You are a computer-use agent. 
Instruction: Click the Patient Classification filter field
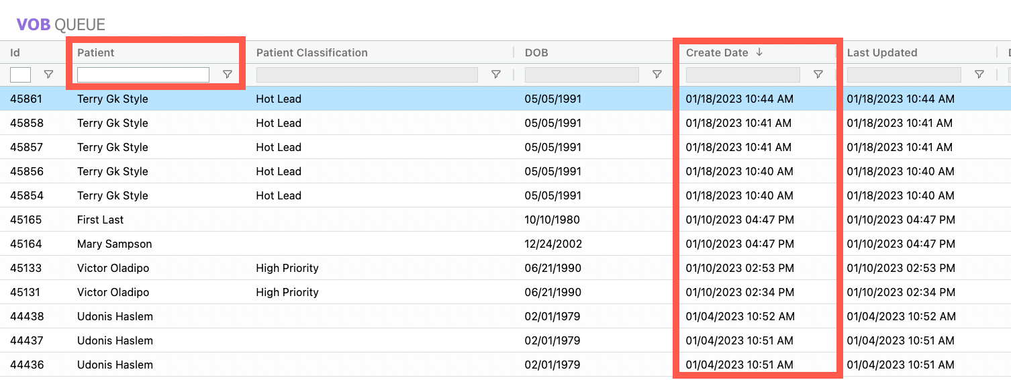click(367, 75)
